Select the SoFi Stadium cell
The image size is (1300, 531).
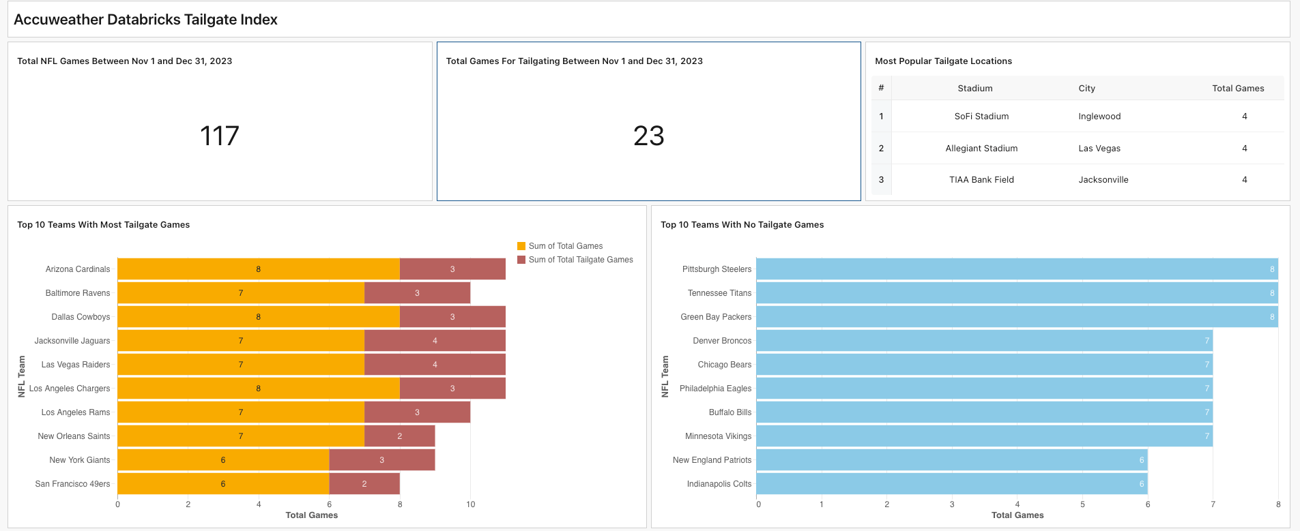click(981, 116)
